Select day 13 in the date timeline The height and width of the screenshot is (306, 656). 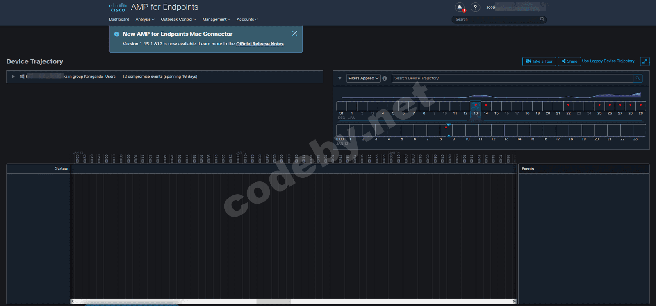click(476, 106)
